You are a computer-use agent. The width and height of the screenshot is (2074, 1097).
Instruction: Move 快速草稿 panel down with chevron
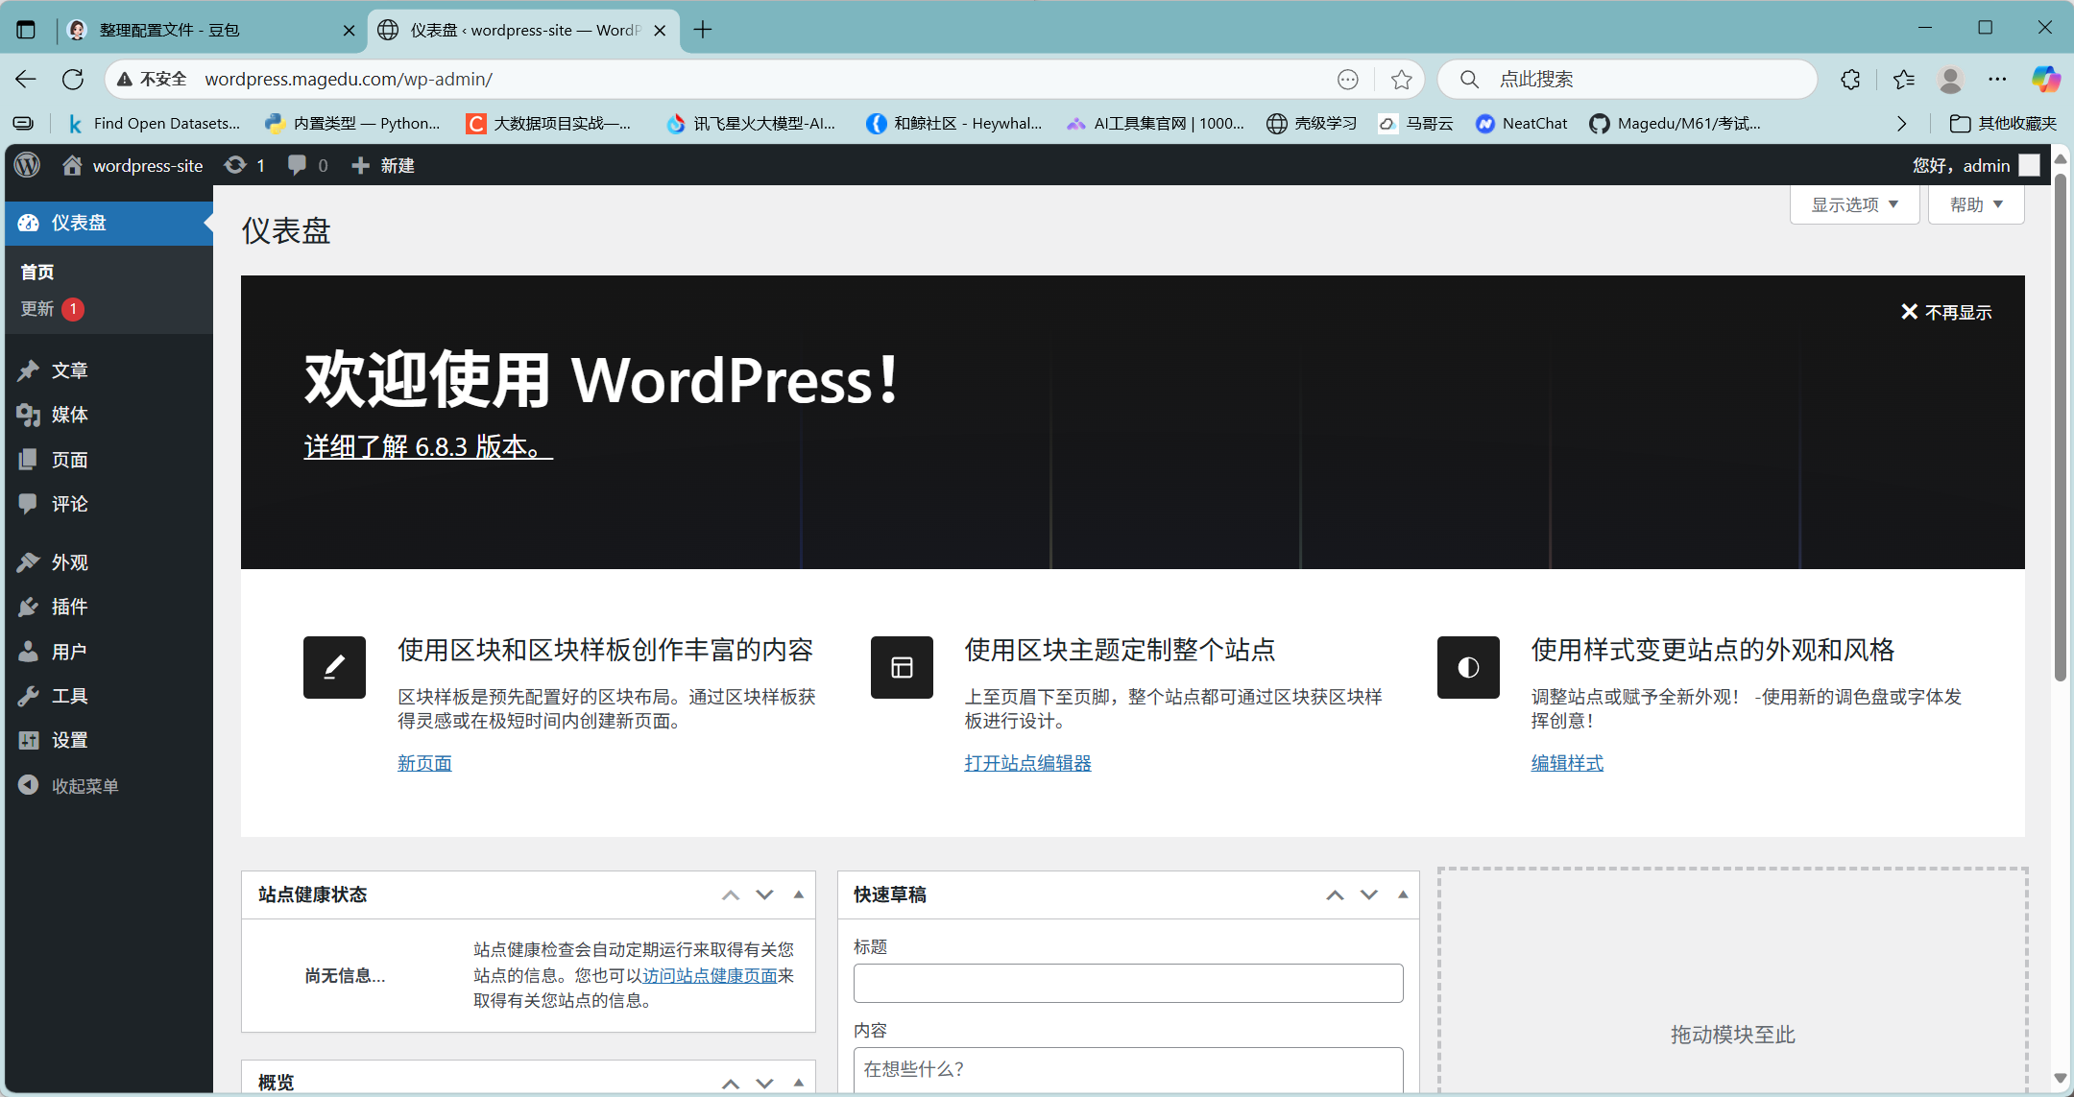1369,894
